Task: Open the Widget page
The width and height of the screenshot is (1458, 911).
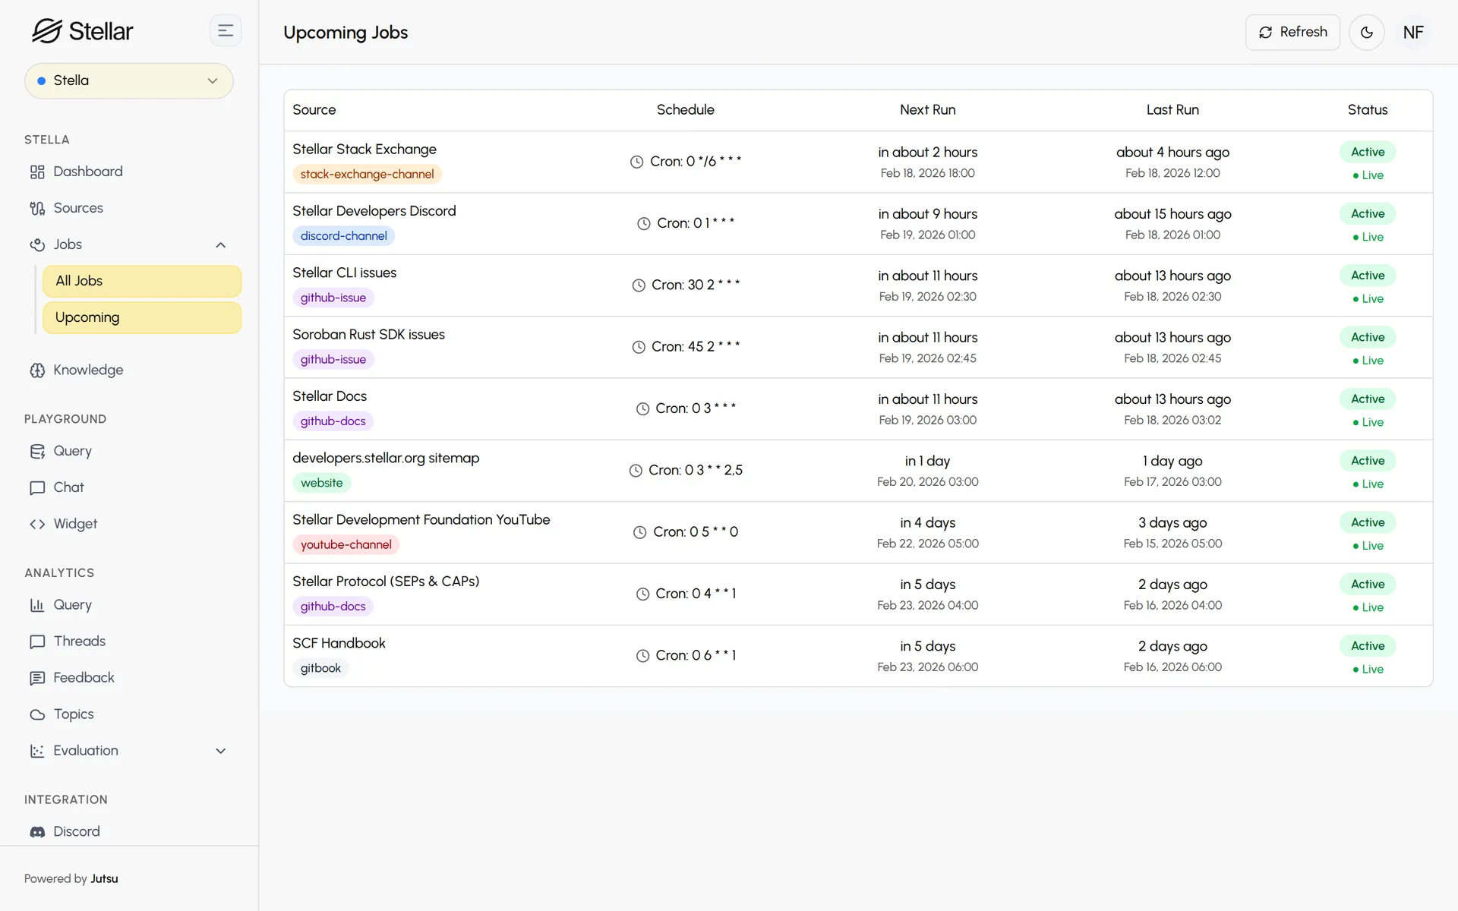Action: coord(75,524)
